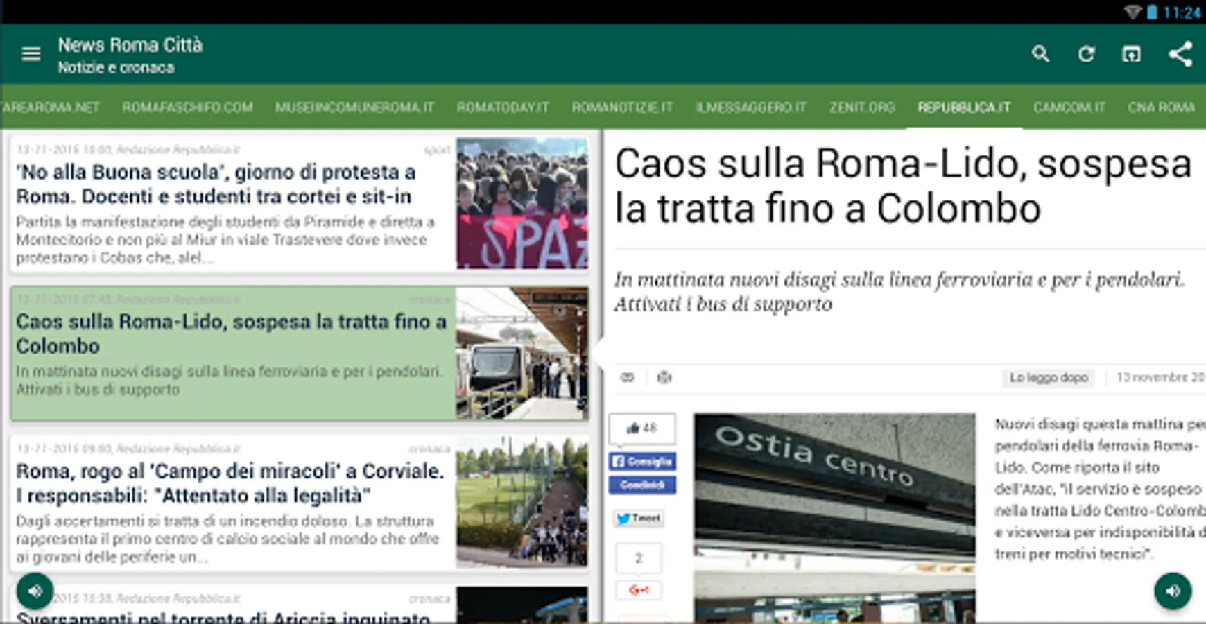The width and height of the screenshot is (1206, 624).
Task: Click the 'cronaca' label on Corviale article
Action: tap(429, 449)
